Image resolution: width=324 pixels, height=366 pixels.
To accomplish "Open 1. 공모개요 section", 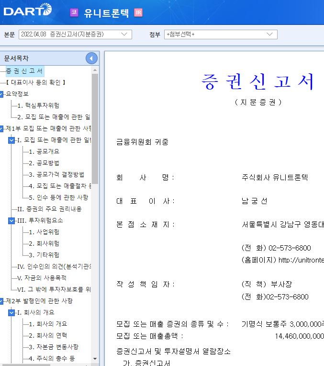I will [44, 151].
